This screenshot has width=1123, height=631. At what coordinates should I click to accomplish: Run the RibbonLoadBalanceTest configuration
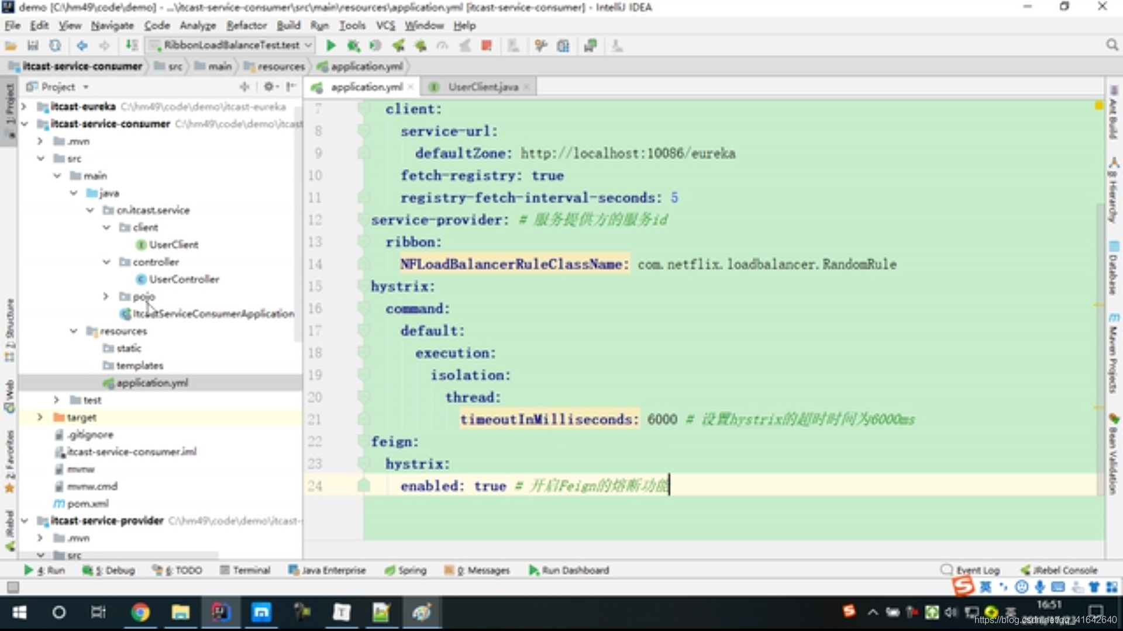click(330, 46)
